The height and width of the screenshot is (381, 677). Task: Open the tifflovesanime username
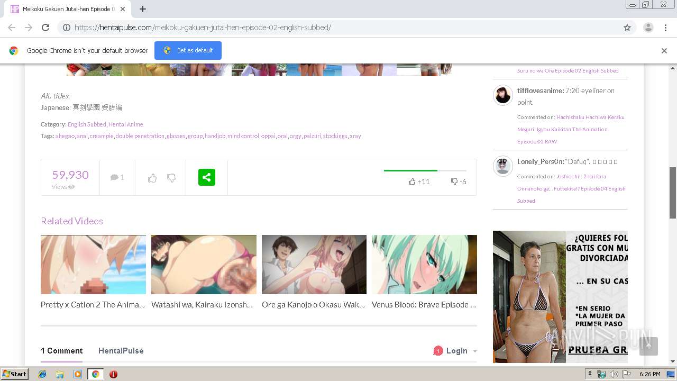[540, 90]
